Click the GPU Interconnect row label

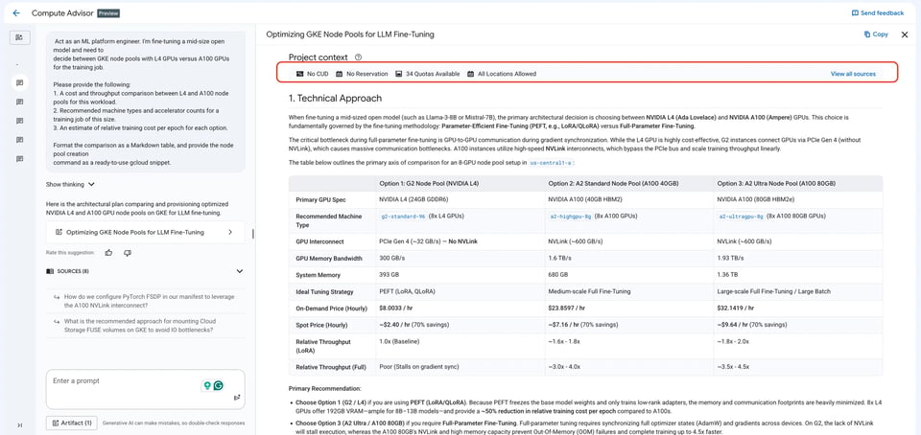tap(320, 241)
